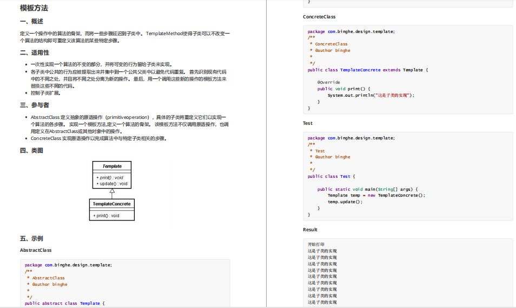
Task: Click the Template class box in diagram
Action: tap(112, 175)
